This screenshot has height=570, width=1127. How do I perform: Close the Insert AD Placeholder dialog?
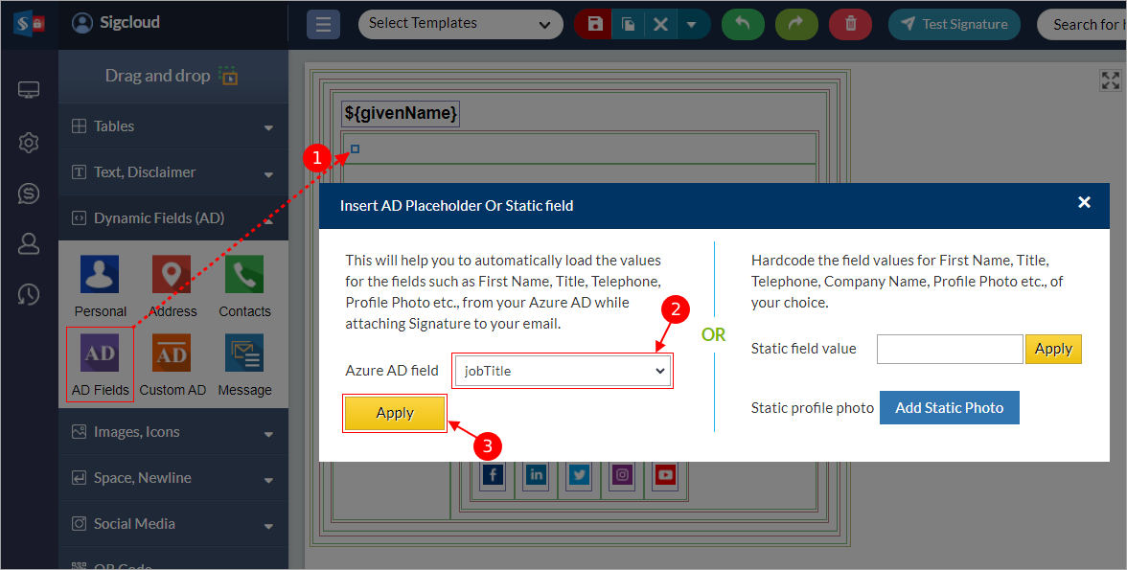[x=1084, y=202]
